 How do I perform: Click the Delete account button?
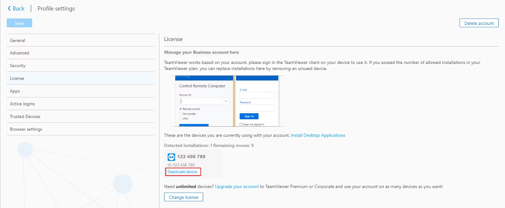(479, 23)
